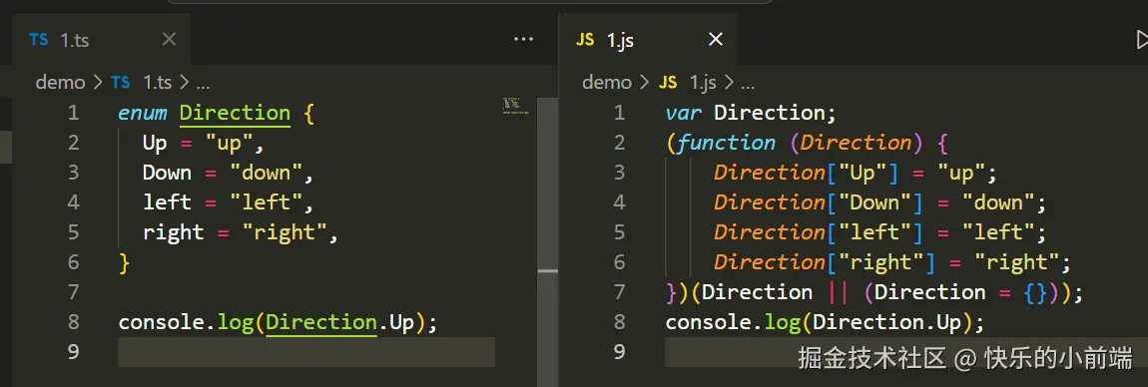Click line number 7 in the 1.ts gutter
Image resolution: width=1148 pixels, height=387 pixels.
[73, 292]
